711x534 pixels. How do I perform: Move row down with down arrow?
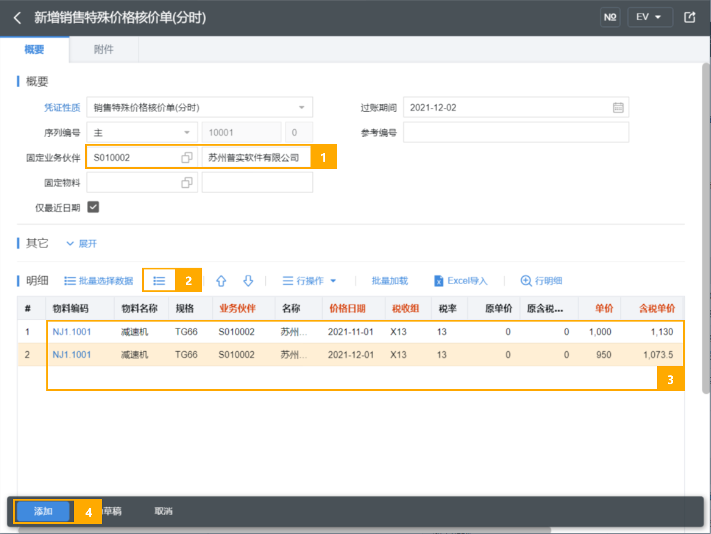tap(248, 281)
